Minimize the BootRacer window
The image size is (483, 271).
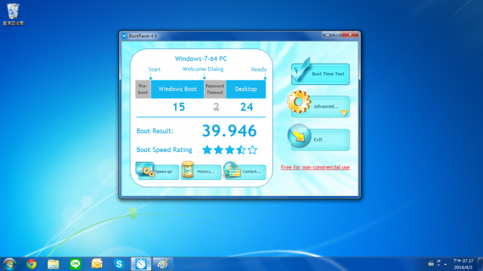[327, 35]
